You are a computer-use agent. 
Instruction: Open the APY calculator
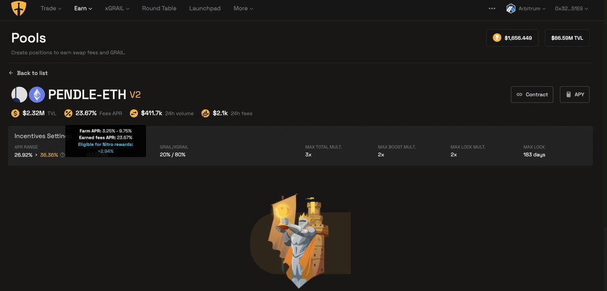tap(575, 94)
